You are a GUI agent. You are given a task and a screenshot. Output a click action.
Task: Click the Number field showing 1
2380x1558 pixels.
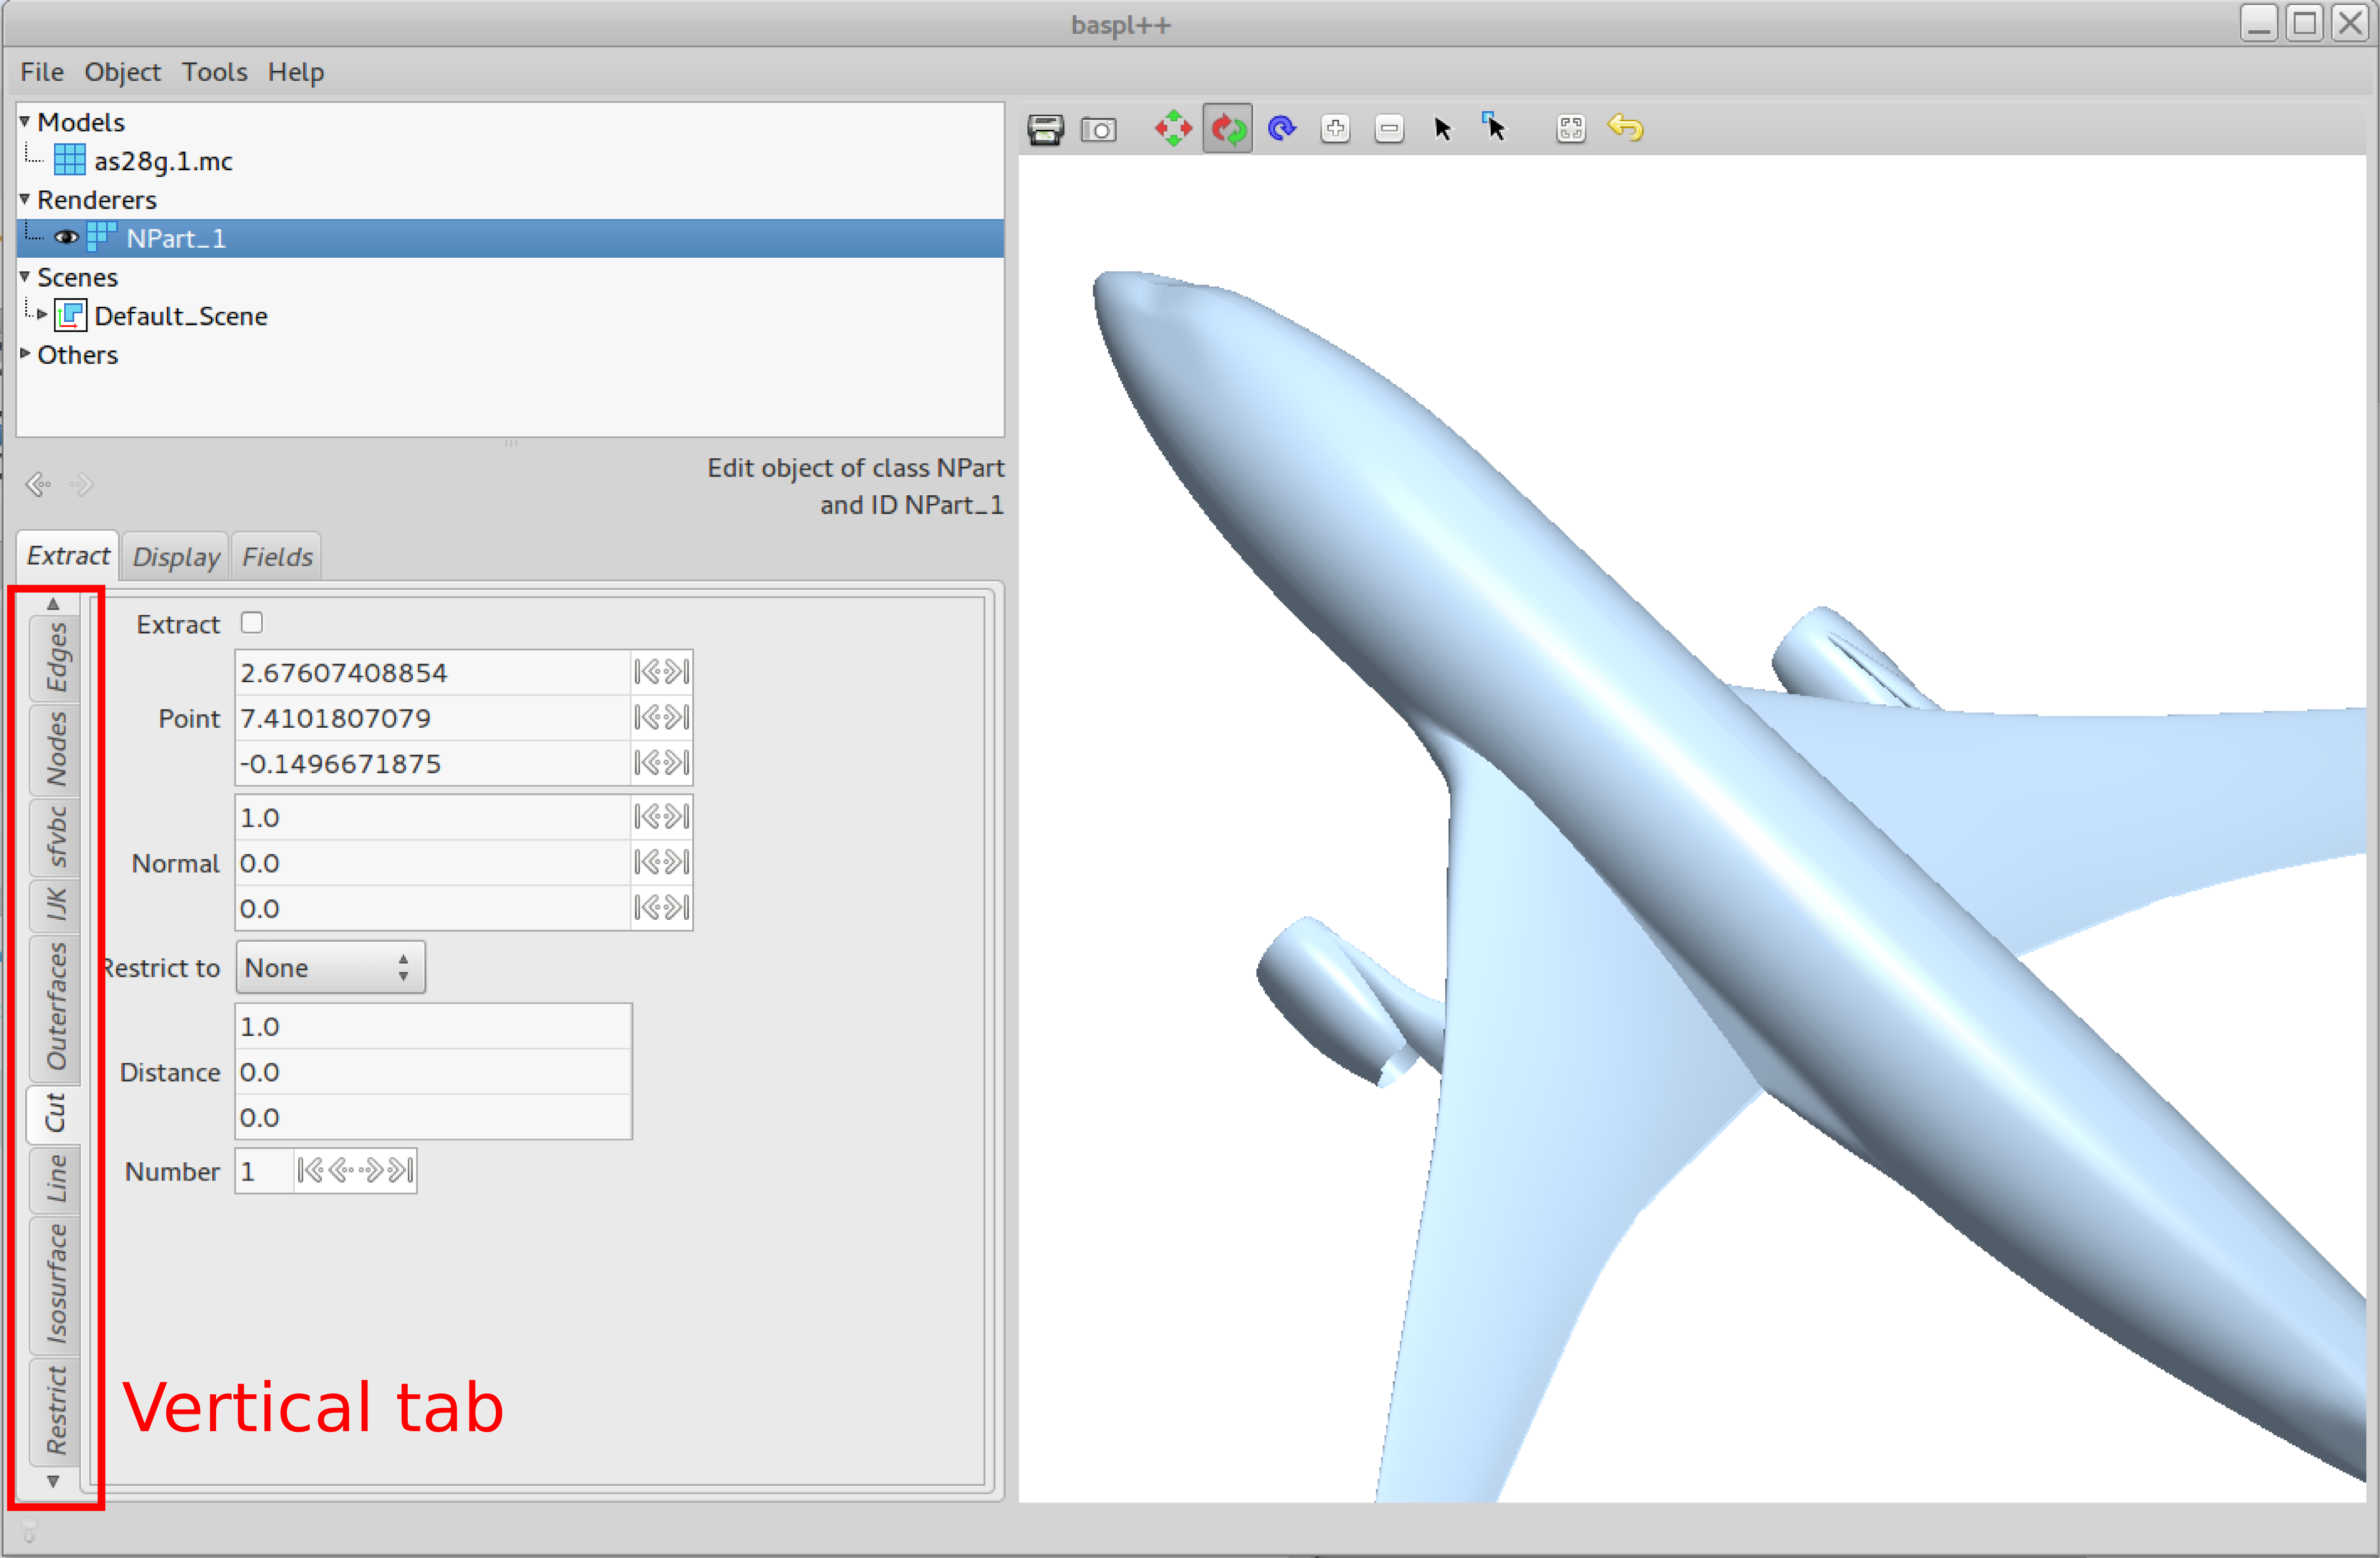click(264, 1171)
